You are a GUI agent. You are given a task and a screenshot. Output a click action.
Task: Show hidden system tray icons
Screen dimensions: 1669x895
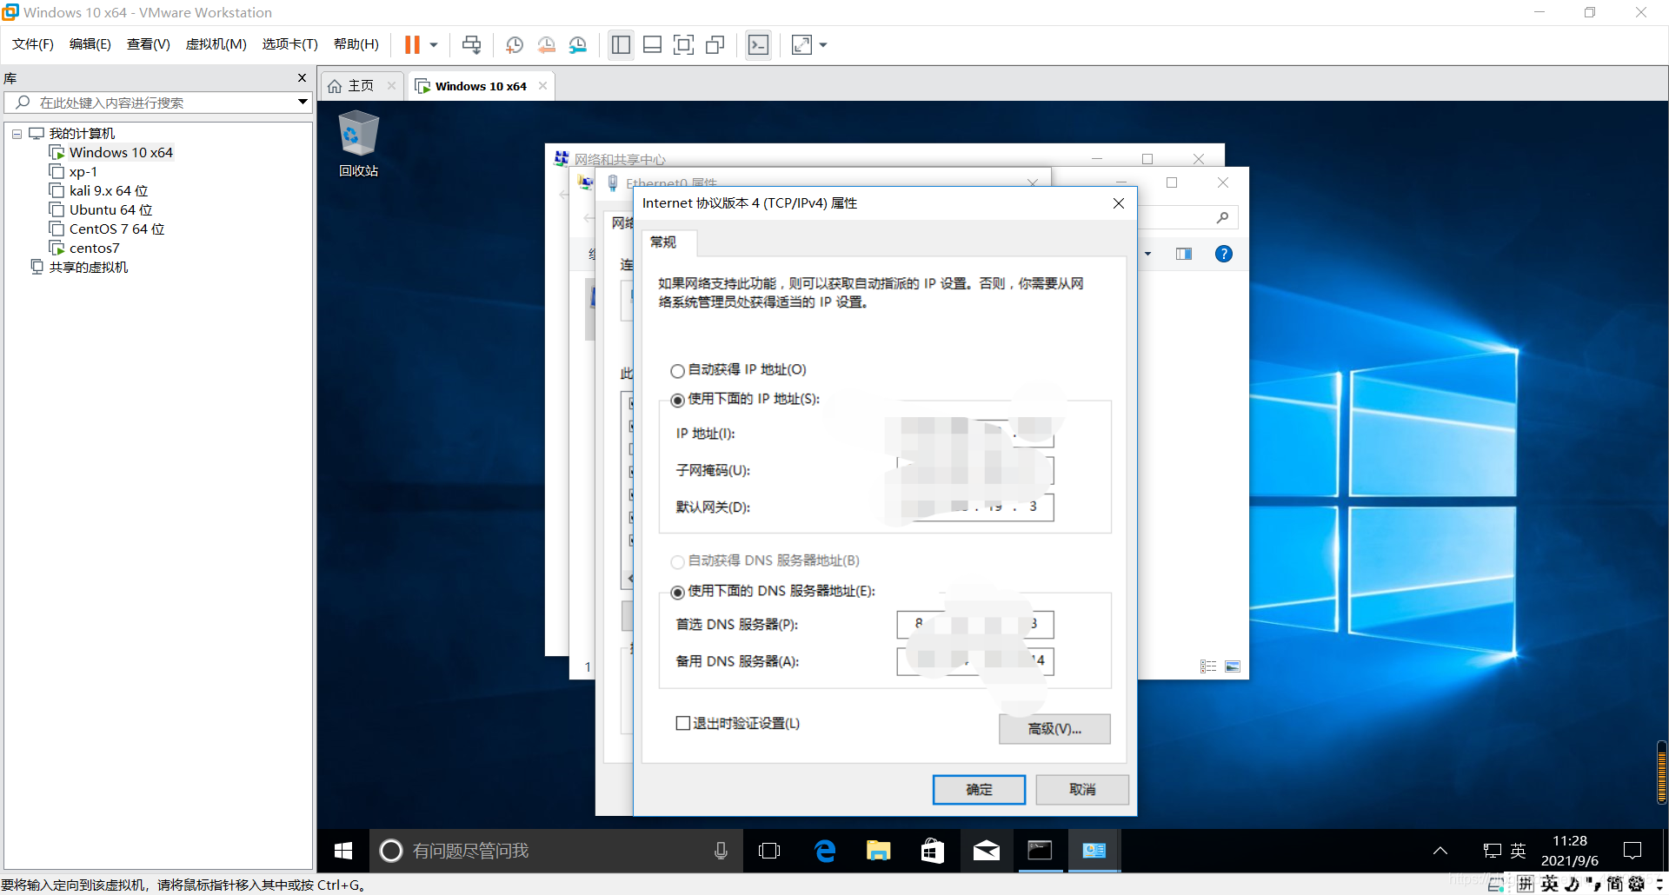(x=1440, y=851)
